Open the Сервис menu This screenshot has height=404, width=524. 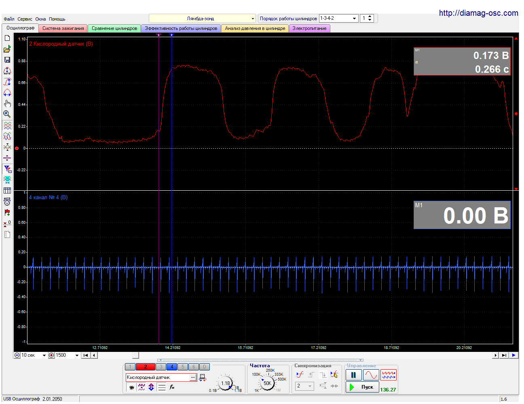click(25, 19)
